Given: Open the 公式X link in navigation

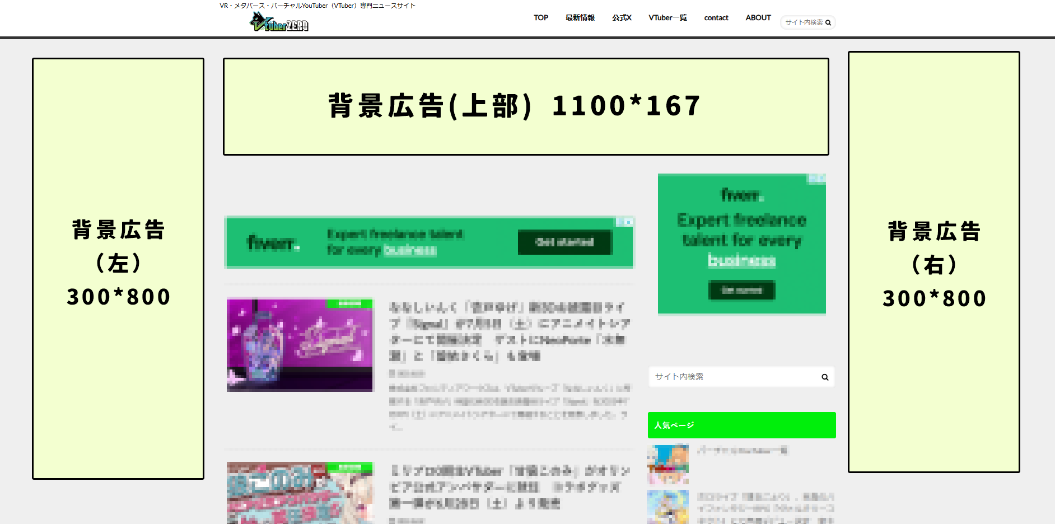Looking at the screenshot, I should (x=622, y=18).
